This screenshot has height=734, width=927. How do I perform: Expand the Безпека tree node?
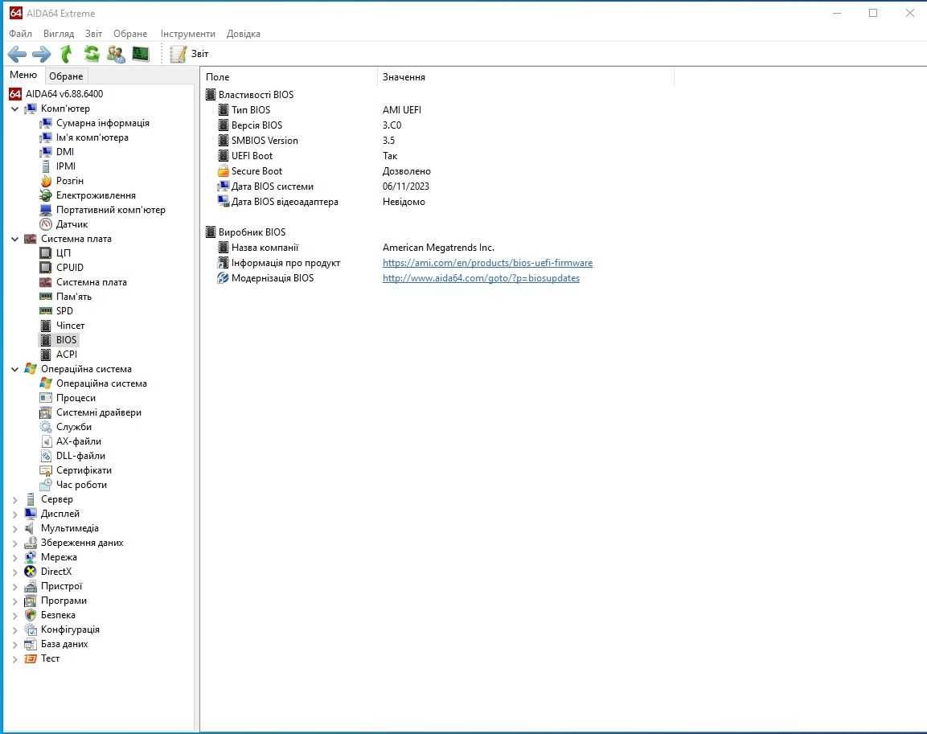14,616
